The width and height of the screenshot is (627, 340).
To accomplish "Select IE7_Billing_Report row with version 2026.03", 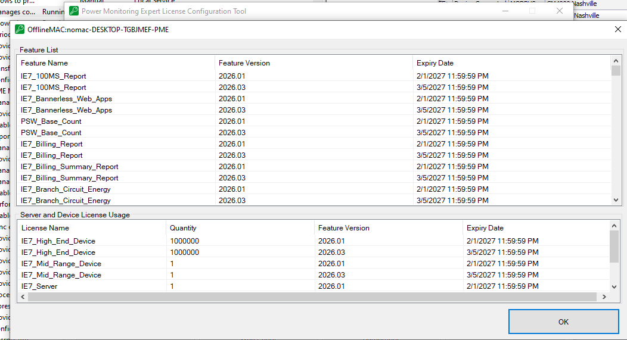I will click(x=314, y=155).
